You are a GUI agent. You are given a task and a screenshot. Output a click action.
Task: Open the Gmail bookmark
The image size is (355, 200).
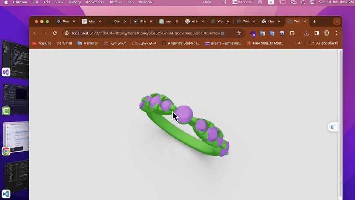pos(64,43)
